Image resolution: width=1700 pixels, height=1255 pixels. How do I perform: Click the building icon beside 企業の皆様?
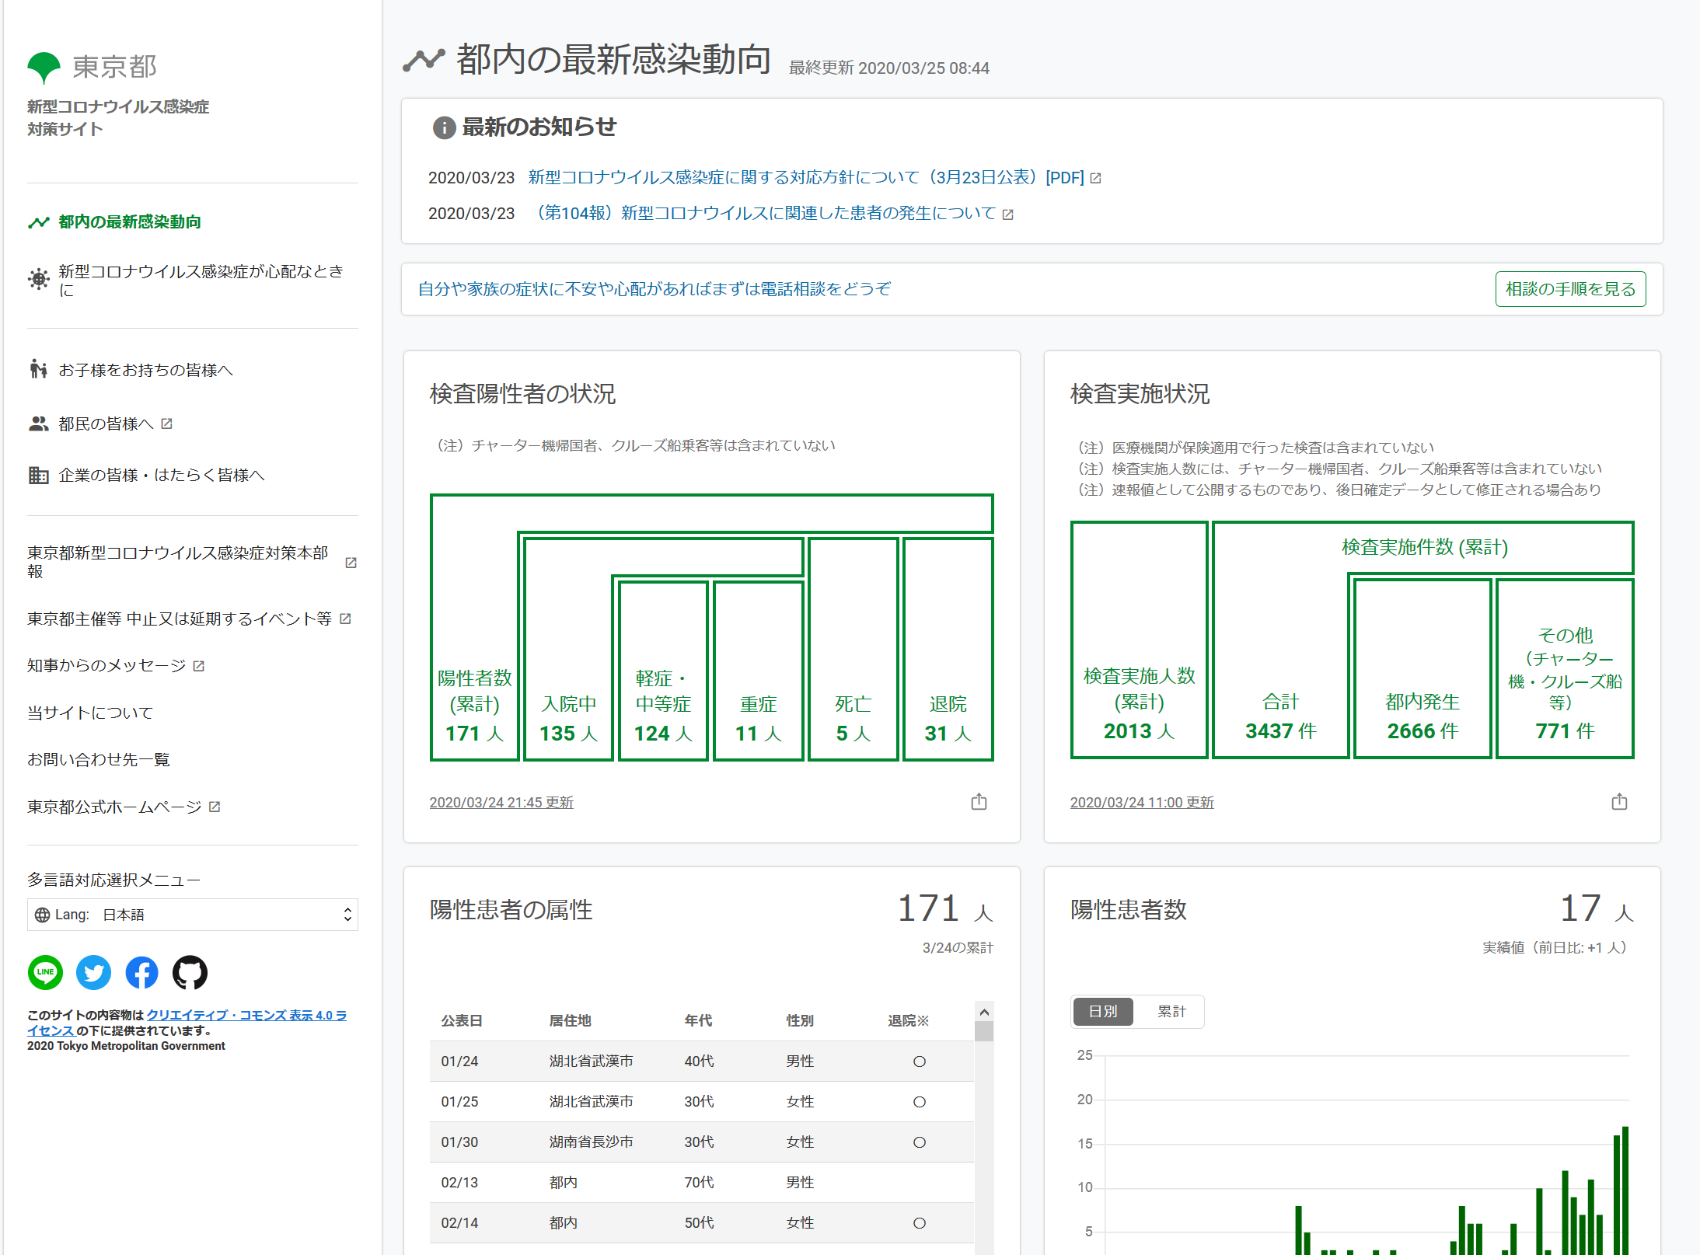click(38, 475)
